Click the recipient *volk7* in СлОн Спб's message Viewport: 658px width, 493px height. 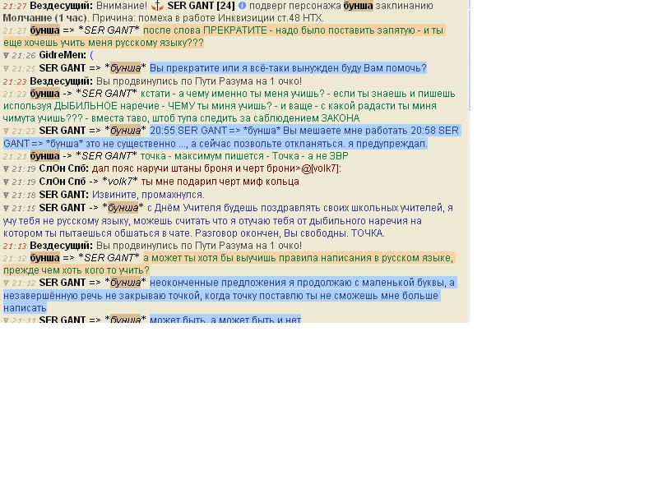(x=120, y=181)
